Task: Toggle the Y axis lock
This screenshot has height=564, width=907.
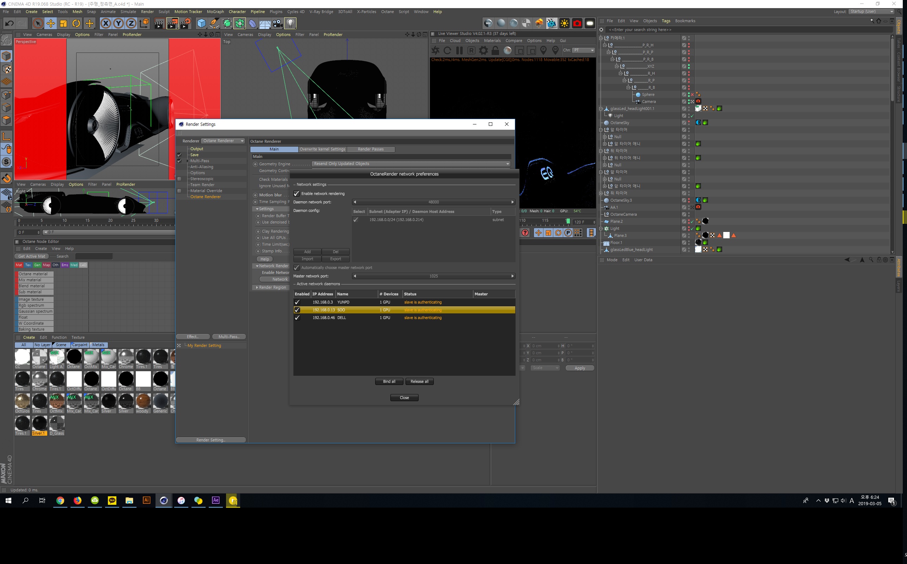Action: pyautogui.click(x=118, y=24)
